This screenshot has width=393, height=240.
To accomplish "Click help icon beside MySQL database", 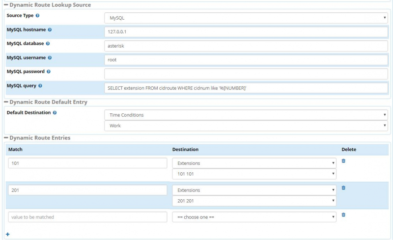I will [x=48, y=44].
